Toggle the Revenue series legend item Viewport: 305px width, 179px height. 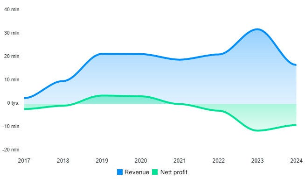[133, 172]
